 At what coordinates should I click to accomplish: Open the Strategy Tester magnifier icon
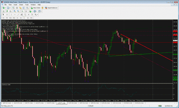pyautogui.click(x=27, y=8)
